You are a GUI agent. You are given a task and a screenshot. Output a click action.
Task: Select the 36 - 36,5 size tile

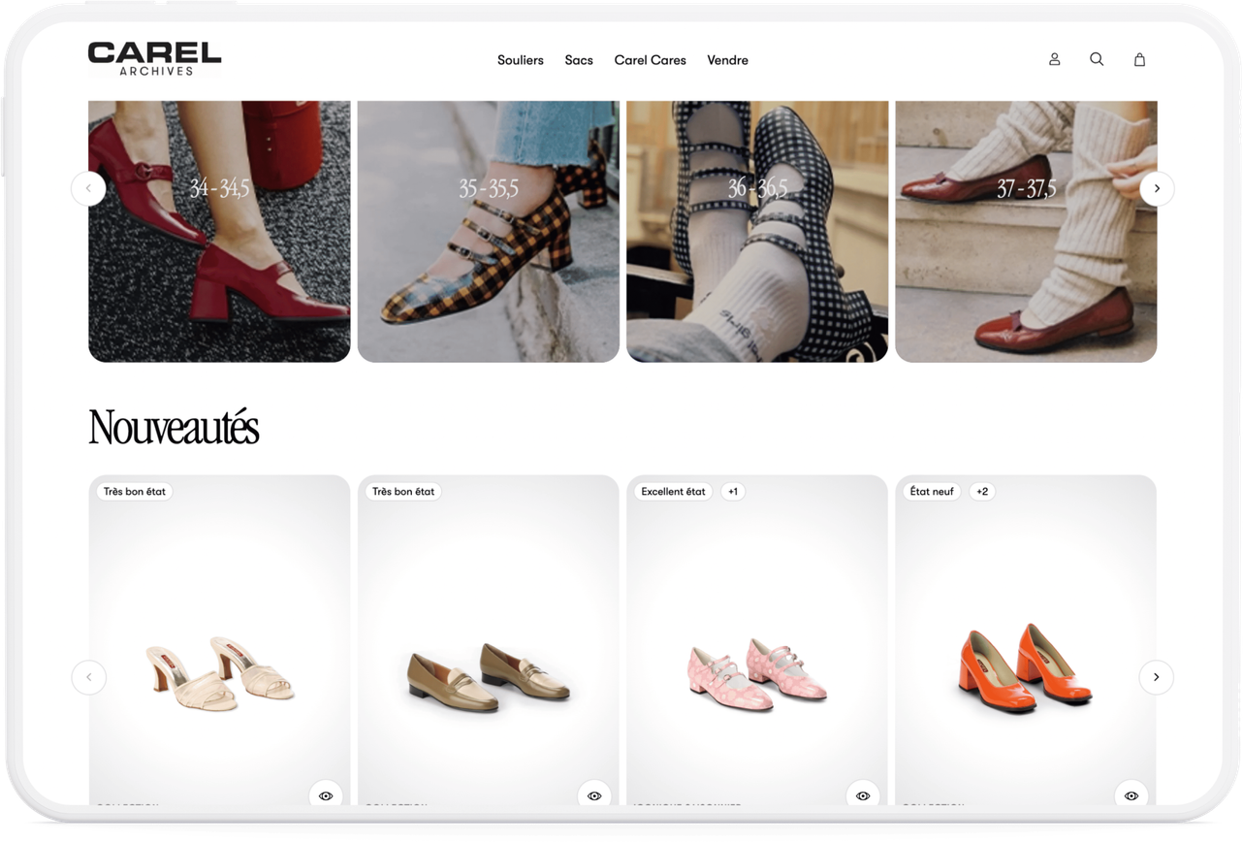[756, 233]
